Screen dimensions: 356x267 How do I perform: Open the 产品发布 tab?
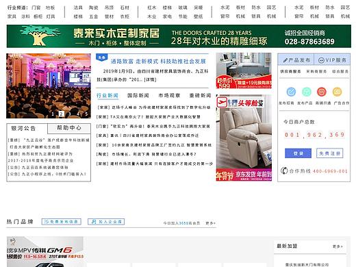pos(296,60)
